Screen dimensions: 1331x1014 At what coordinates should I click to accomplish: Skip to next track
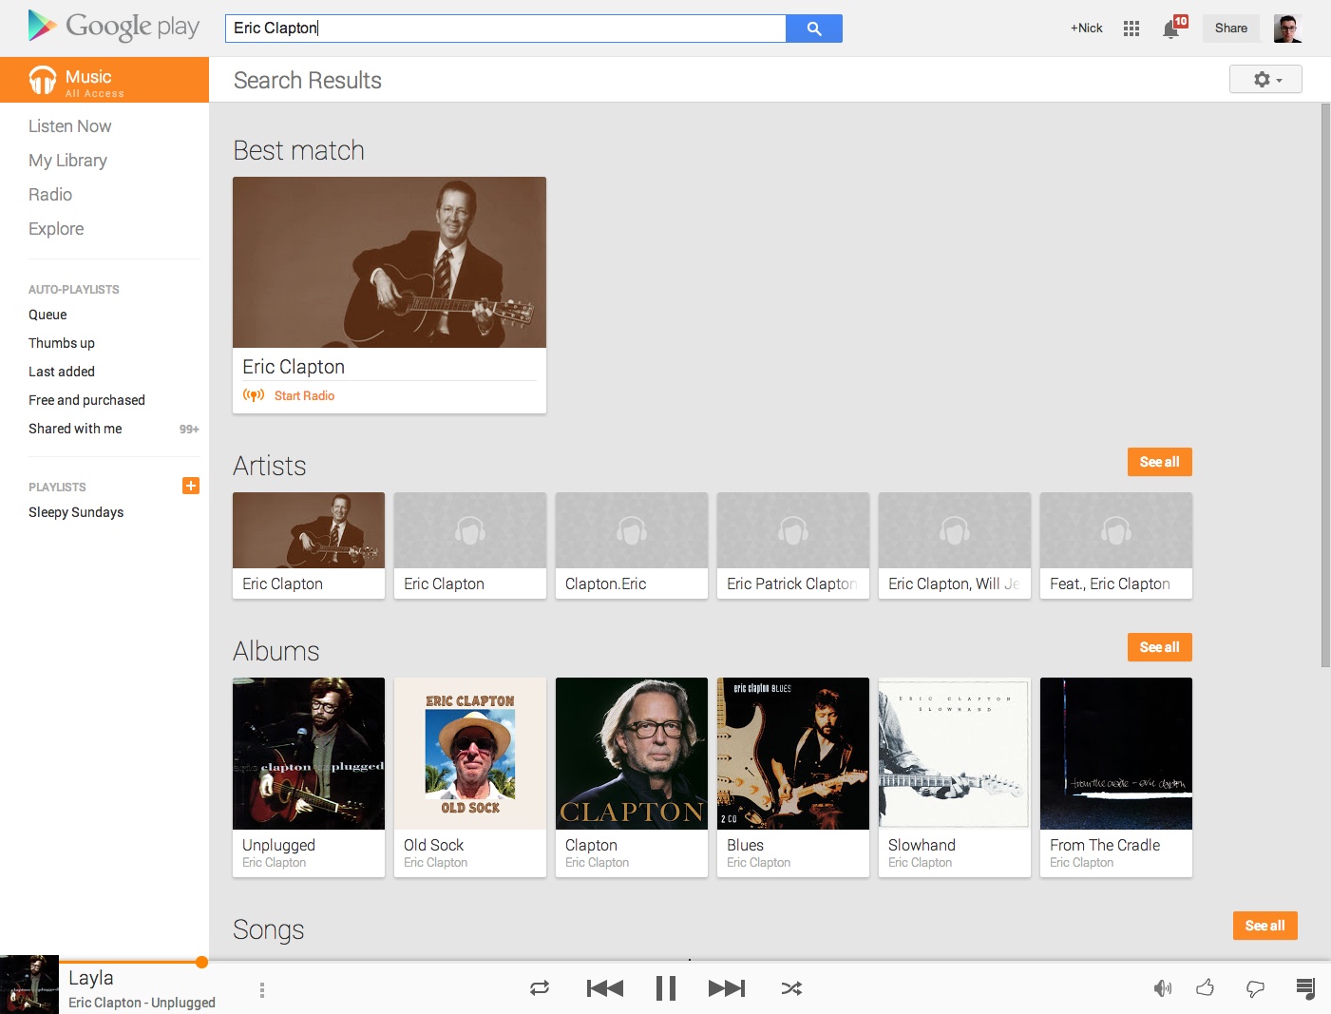[727, 988]
